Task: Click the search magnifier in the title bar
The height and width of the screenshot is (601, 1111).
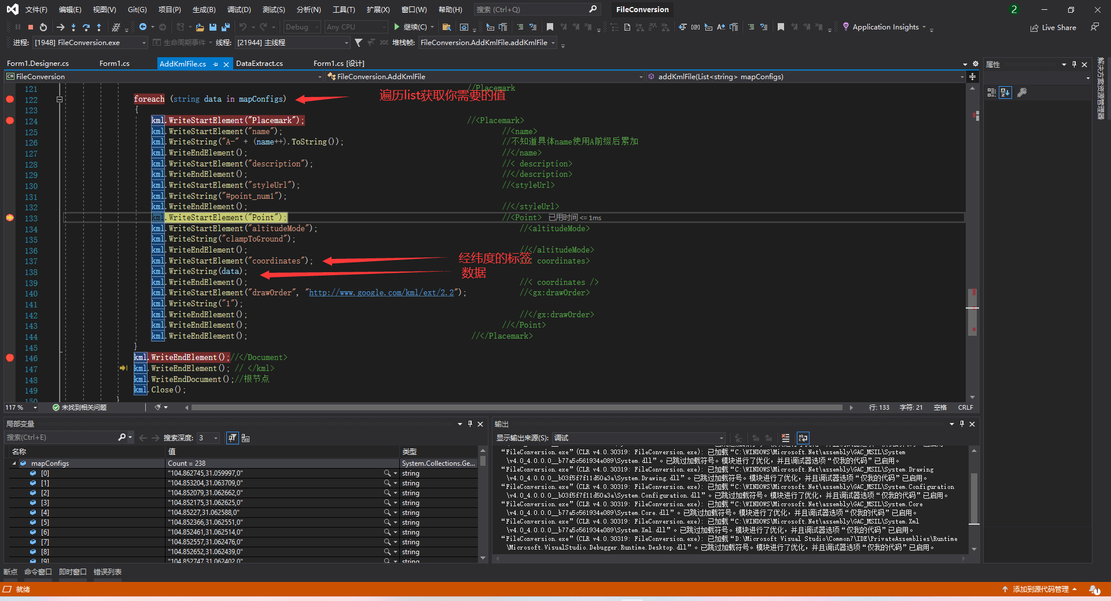Action: click(593, 9)
